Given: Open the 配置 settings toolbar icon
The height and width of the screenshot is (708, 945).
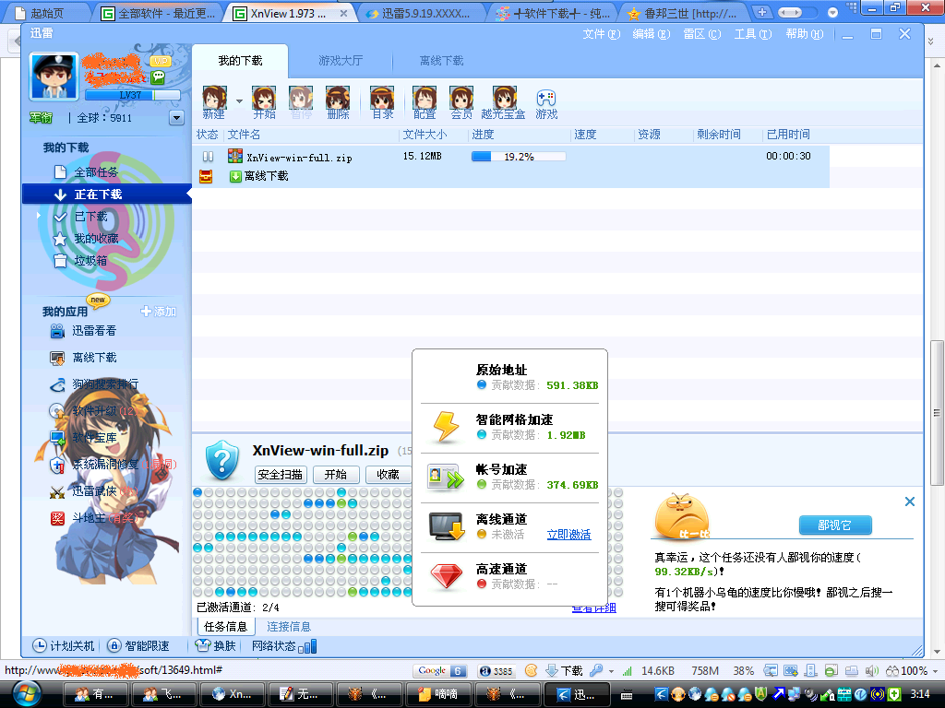Looking at the screenshot, I should click(x=425, y=101).
